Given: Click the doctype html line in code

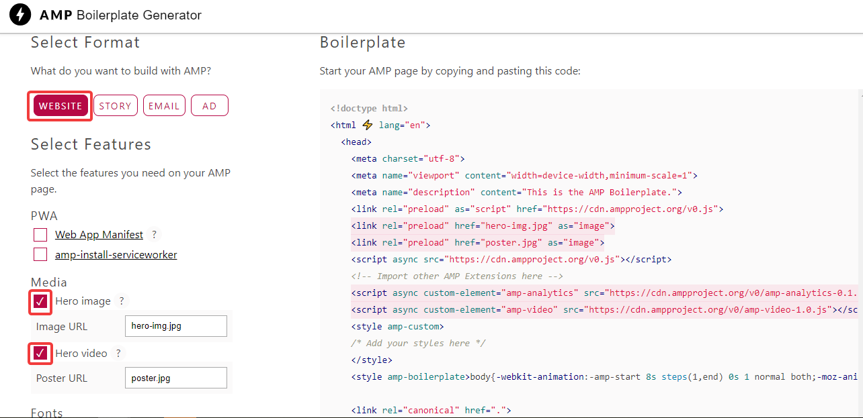Looking at the screenshot, I should point(369,108).
